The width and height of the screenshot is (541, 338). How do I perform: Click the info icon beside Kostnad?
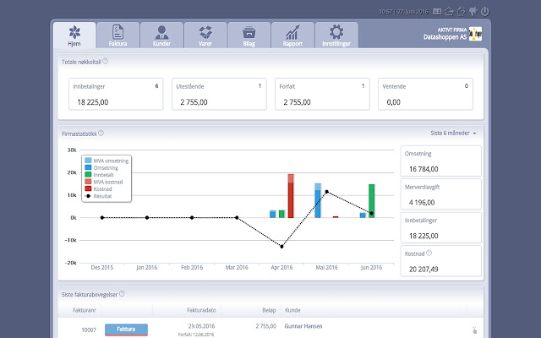[x=429, y=253]
